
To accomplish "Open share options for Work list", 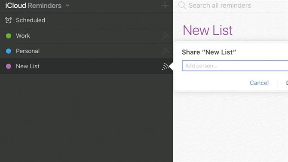I will point(165,36).
